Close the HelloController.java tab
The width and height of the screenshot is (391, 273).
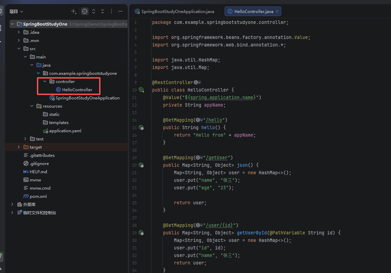[x=277, y=12]
